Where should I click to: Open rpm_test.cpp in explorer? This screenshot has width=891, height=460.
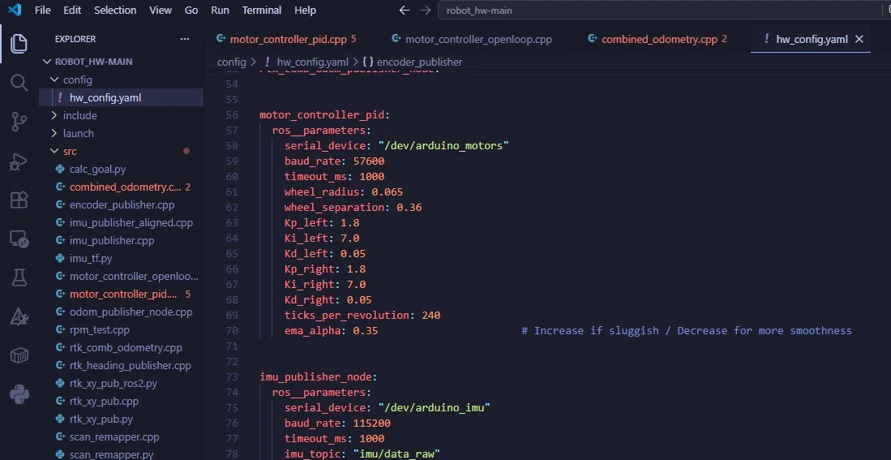(121, 330)
